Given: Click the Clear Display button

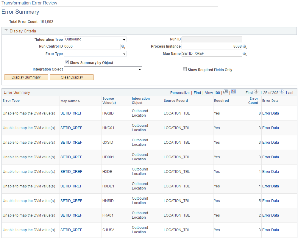Looking at the screenshot, I should click(x=72, y=77).
